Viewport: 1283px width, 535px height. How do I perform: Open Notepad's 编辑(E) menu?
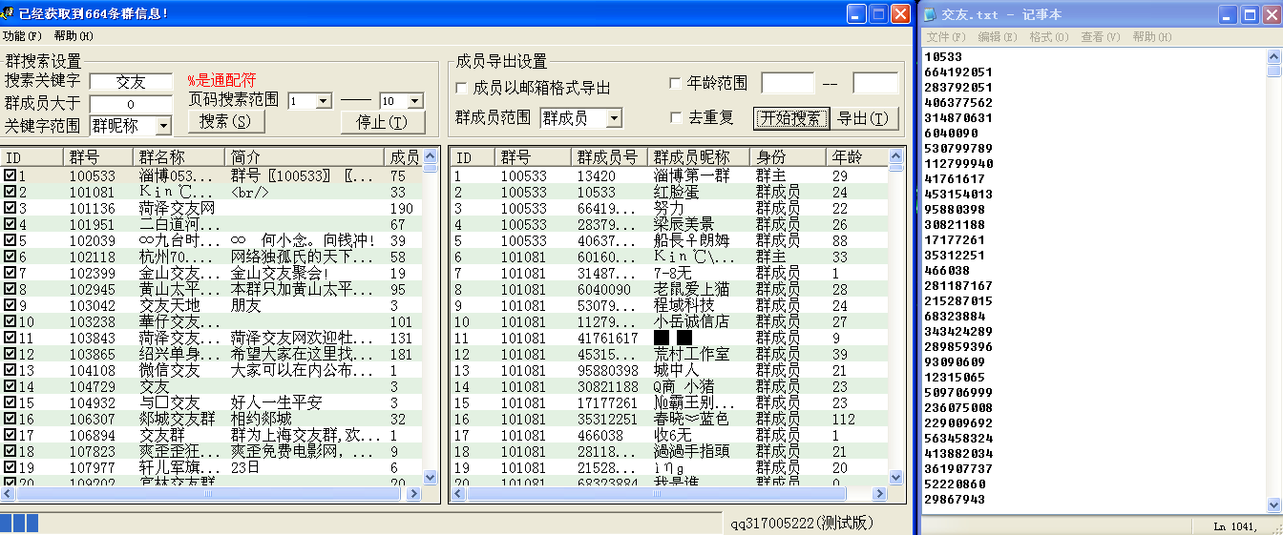(x=997, y=36)
